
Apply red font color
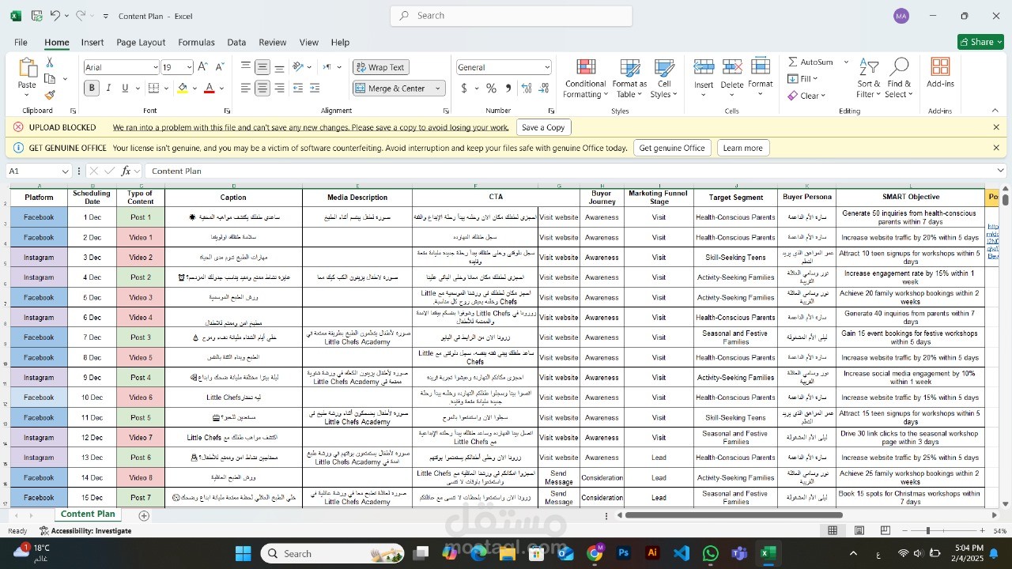[x=210, y=89]
